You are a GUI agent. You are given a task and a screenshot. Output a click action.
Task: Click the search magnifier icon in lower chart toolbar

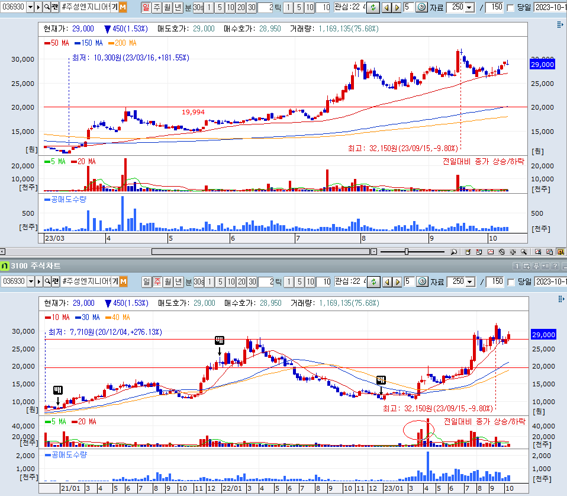pyautogui.click(x=47, y=281)
